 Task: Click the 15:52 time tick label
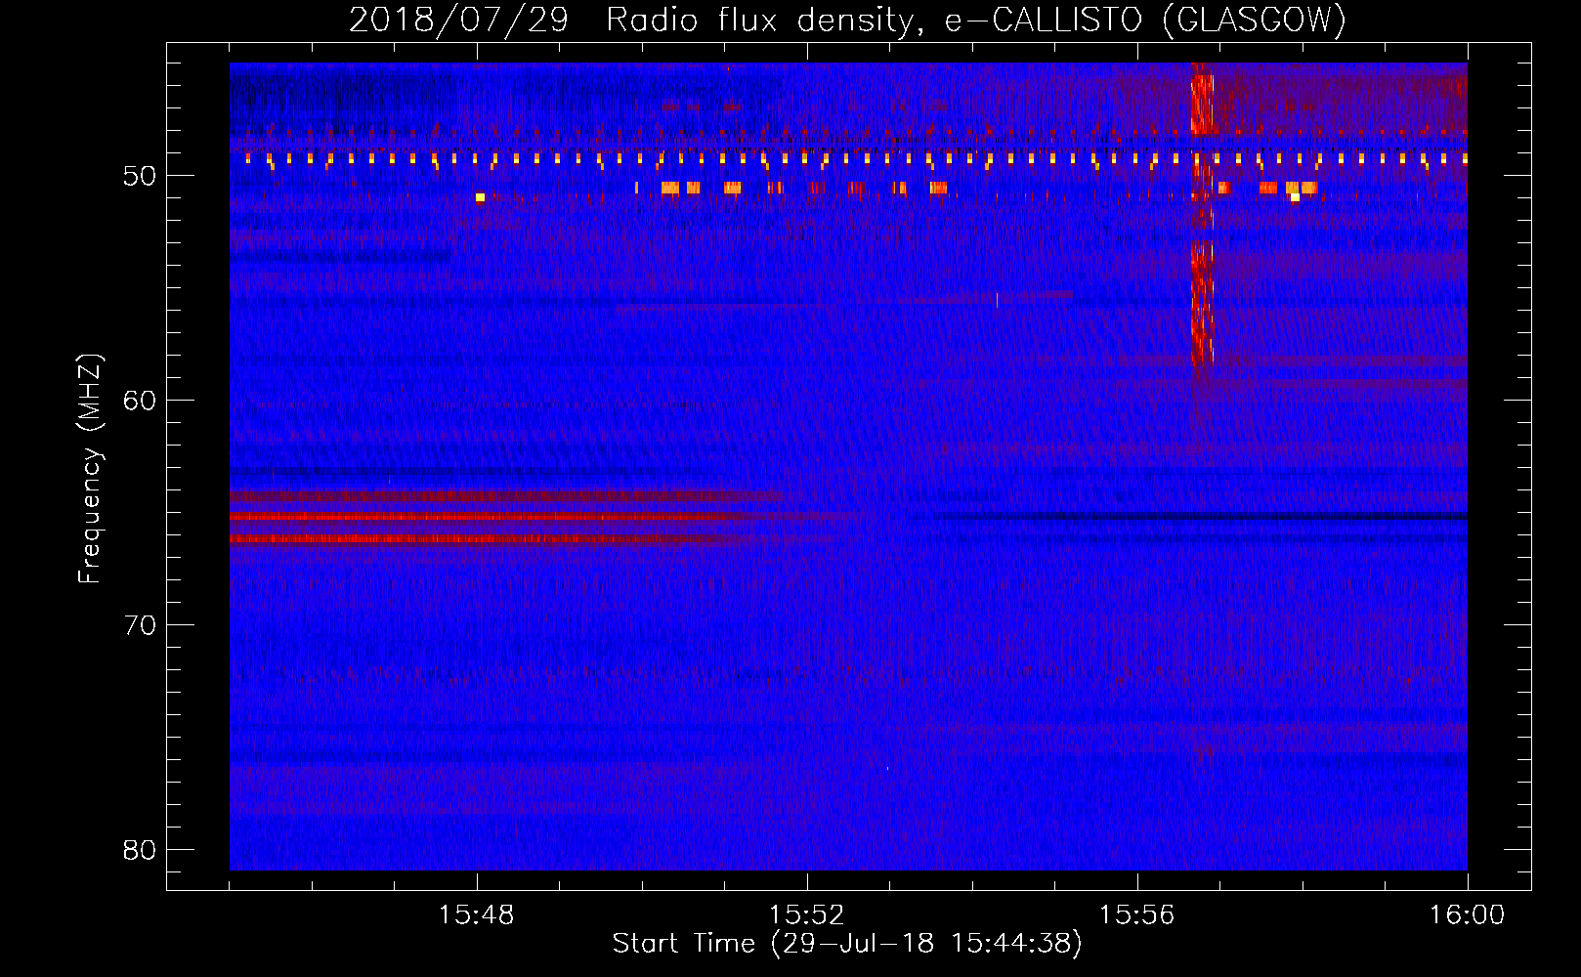(807, 915)
